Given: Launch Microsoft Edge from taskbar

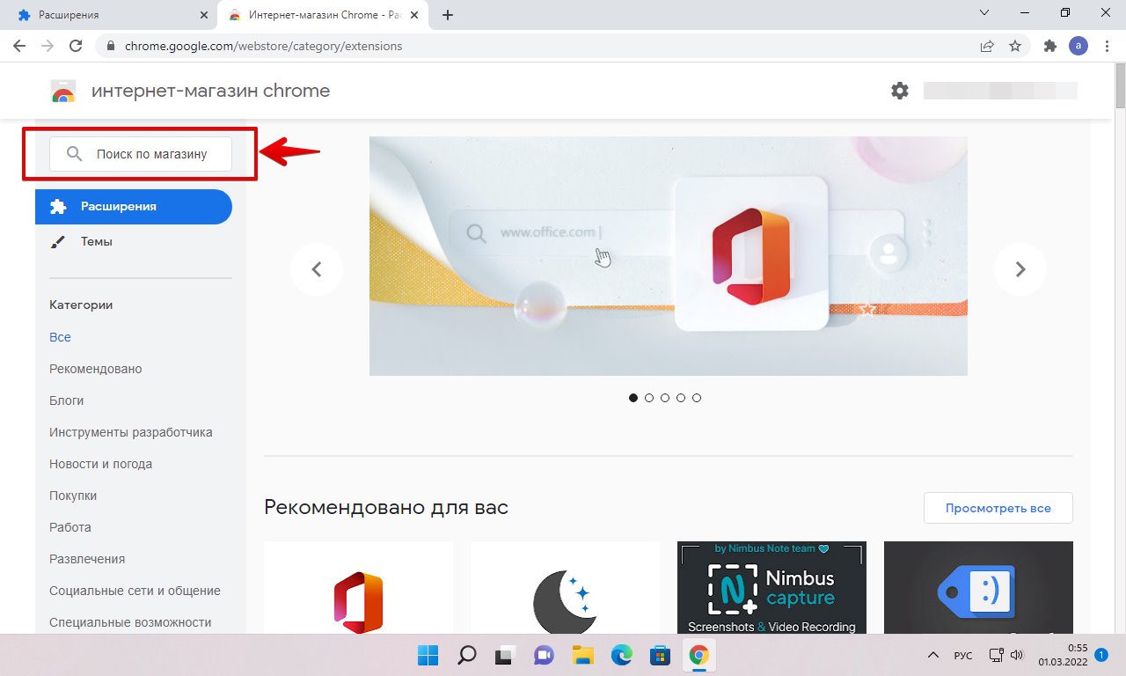Looking at the screenshot, I should tap(621, 655).
